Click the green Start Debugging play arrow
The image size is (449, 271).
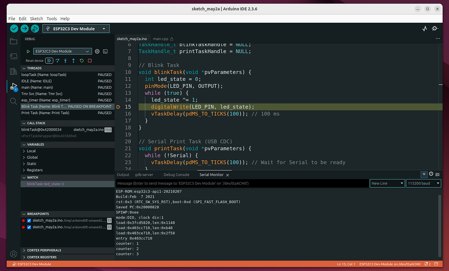[28, 51]
